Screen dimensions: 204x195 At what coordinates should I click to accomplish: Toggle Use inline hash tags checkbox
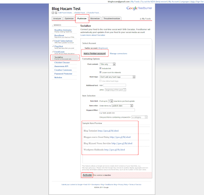(x=101, y=81)
